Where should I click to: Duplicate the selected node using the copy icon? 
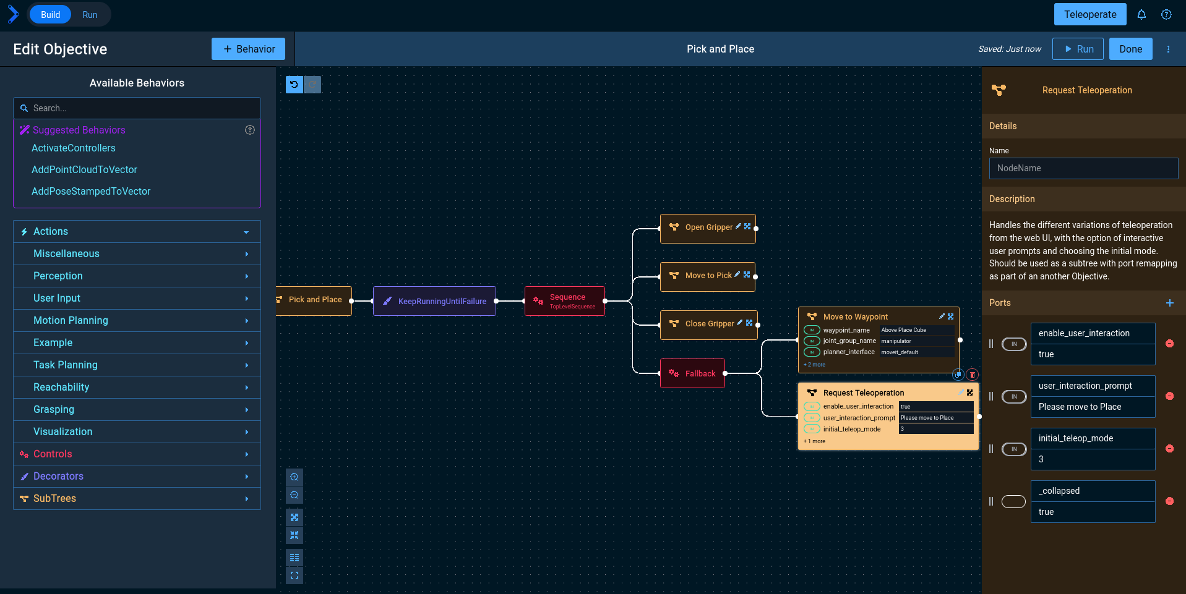[958, 375]
